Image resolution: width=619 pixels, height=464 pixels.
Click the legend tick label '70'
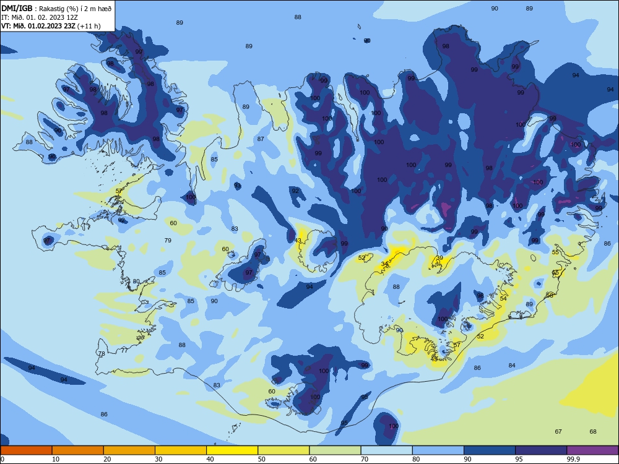(x=365, y=459)
